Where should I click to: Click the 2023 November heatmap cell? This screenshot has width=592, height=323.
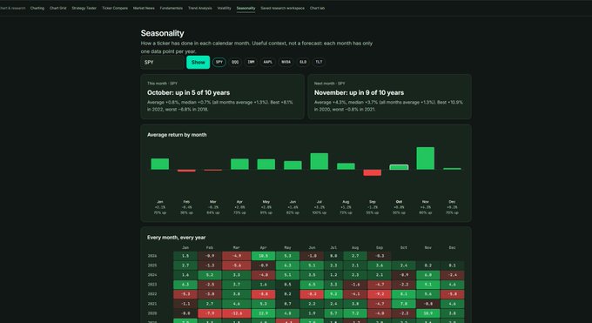click(428, 285)
